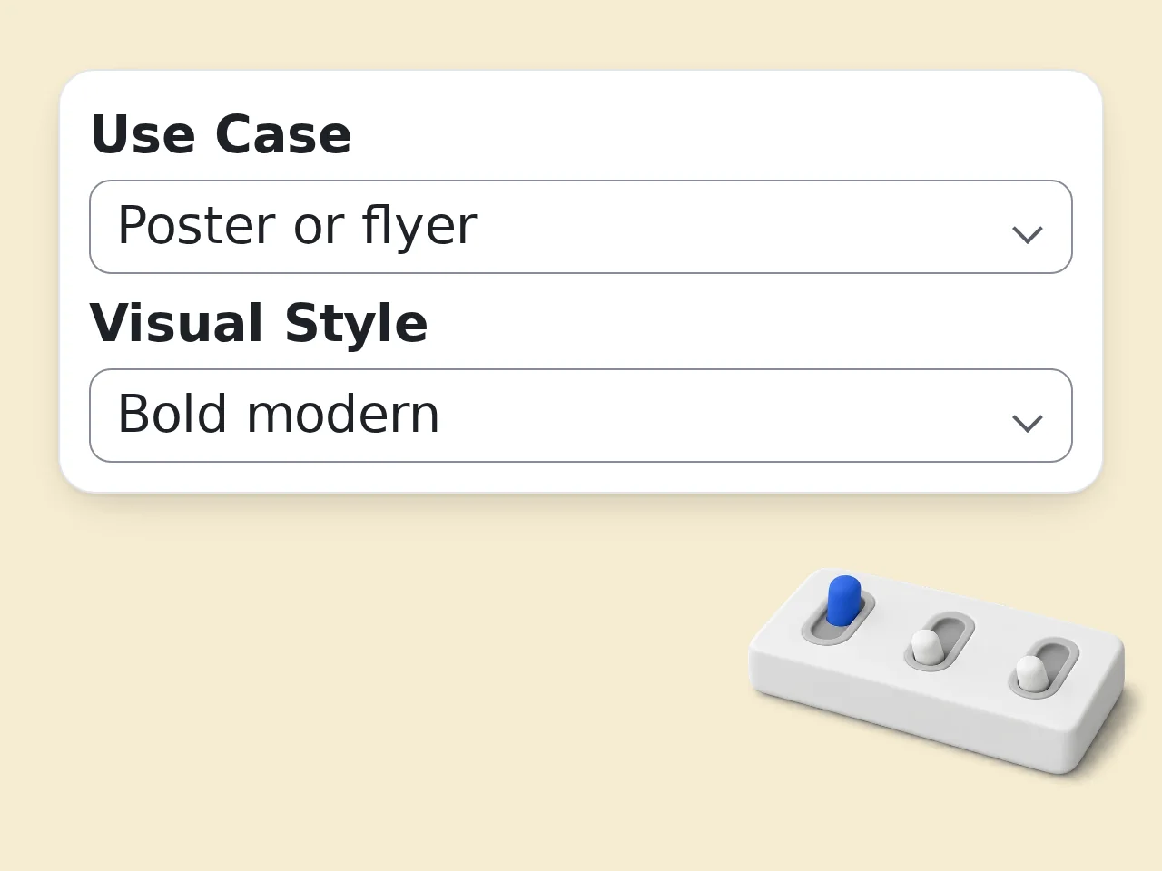
Task: Flip the blue toggle switch in the illustration
Action: point(843,601)
